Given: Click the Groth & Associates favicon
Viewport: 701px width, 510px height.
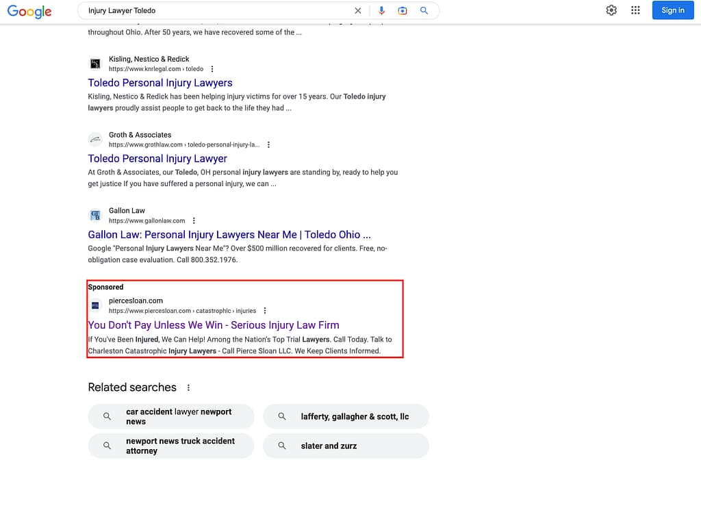Looking at the screenshot, I should [95, 140].
